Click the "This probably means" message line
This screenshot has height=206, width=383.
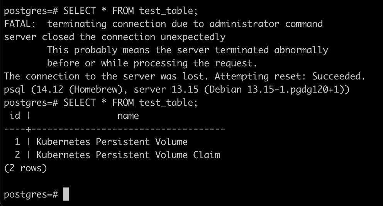[187, 50]
